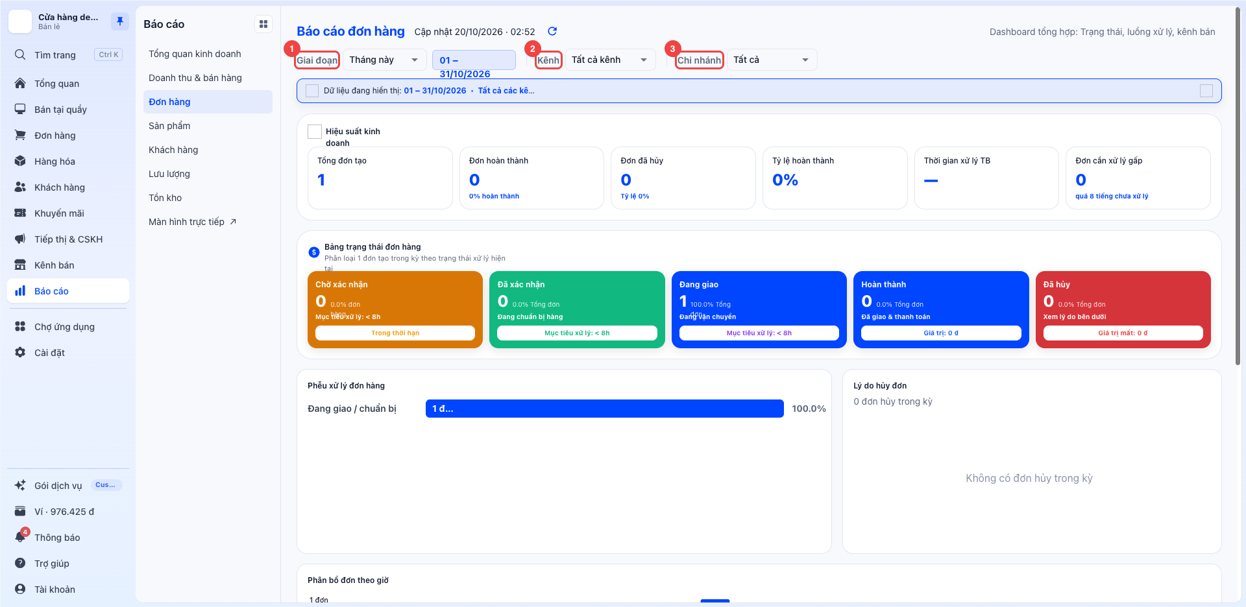This screenshot has width=1246, height=607.
Task: Open Tổng quan kinh doanh report
Action: [208, 54]
